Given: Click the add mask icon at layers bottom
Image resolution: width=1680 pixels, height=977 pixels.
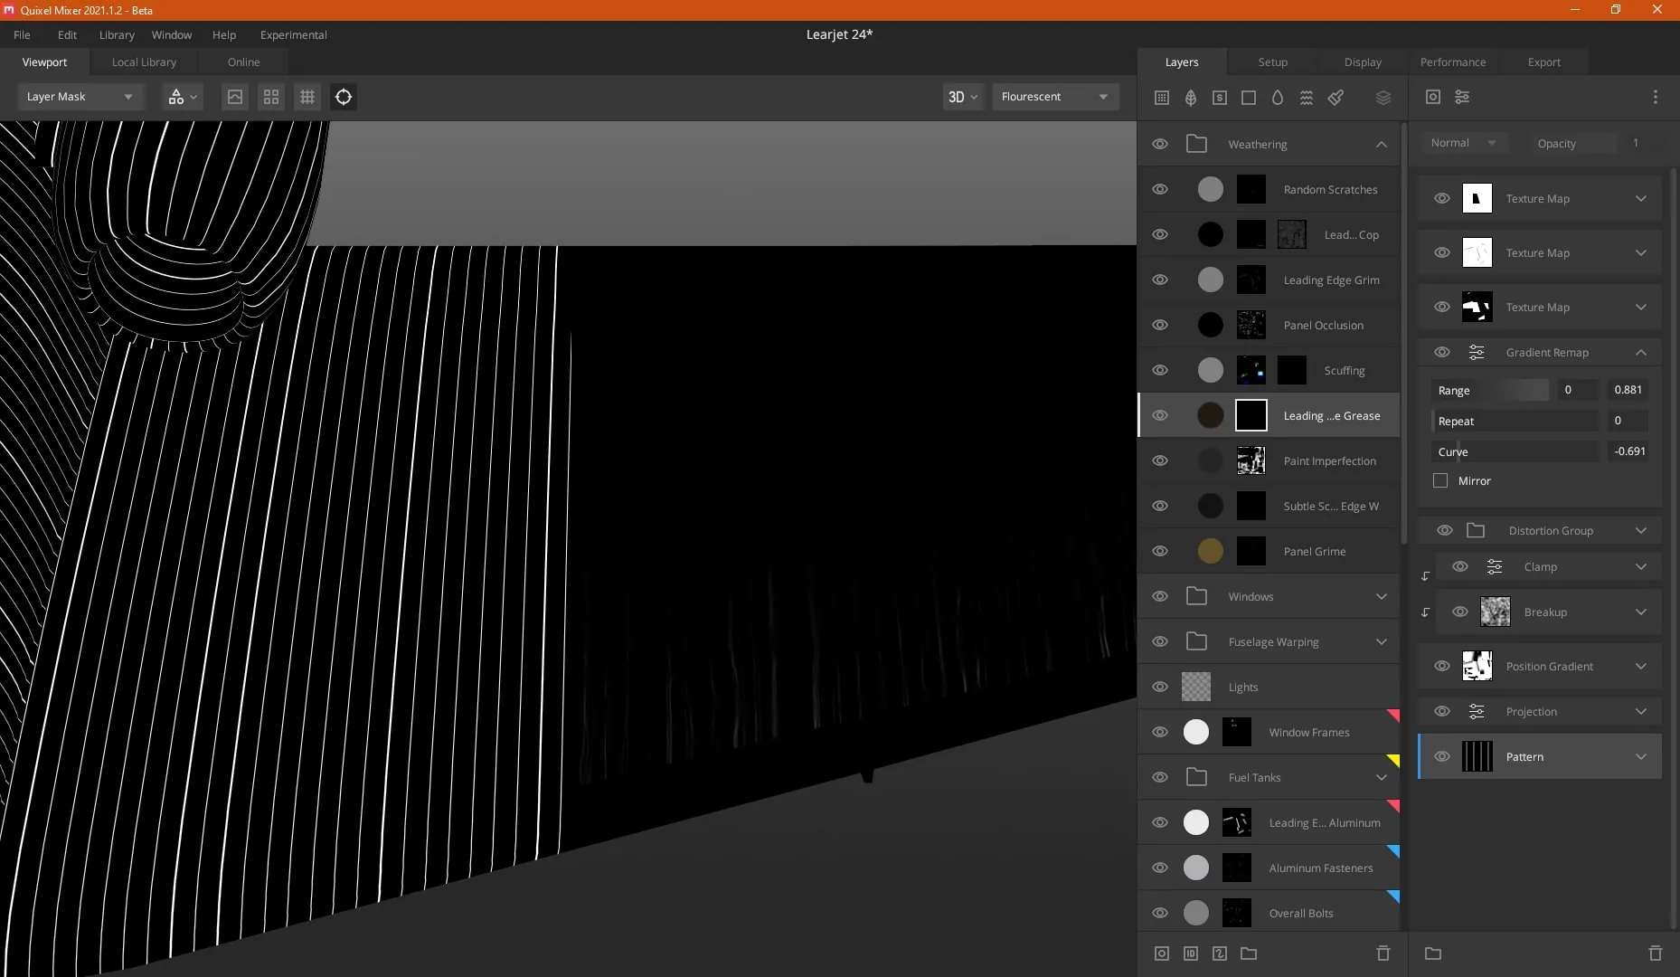Looking at the screenshot, I should (1162, 953).
